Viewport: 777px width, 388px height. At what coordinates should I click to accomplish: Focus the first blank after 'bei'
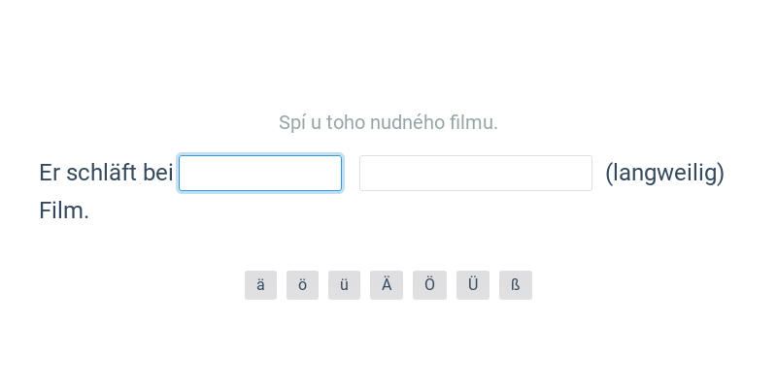[x=260, y=174]
